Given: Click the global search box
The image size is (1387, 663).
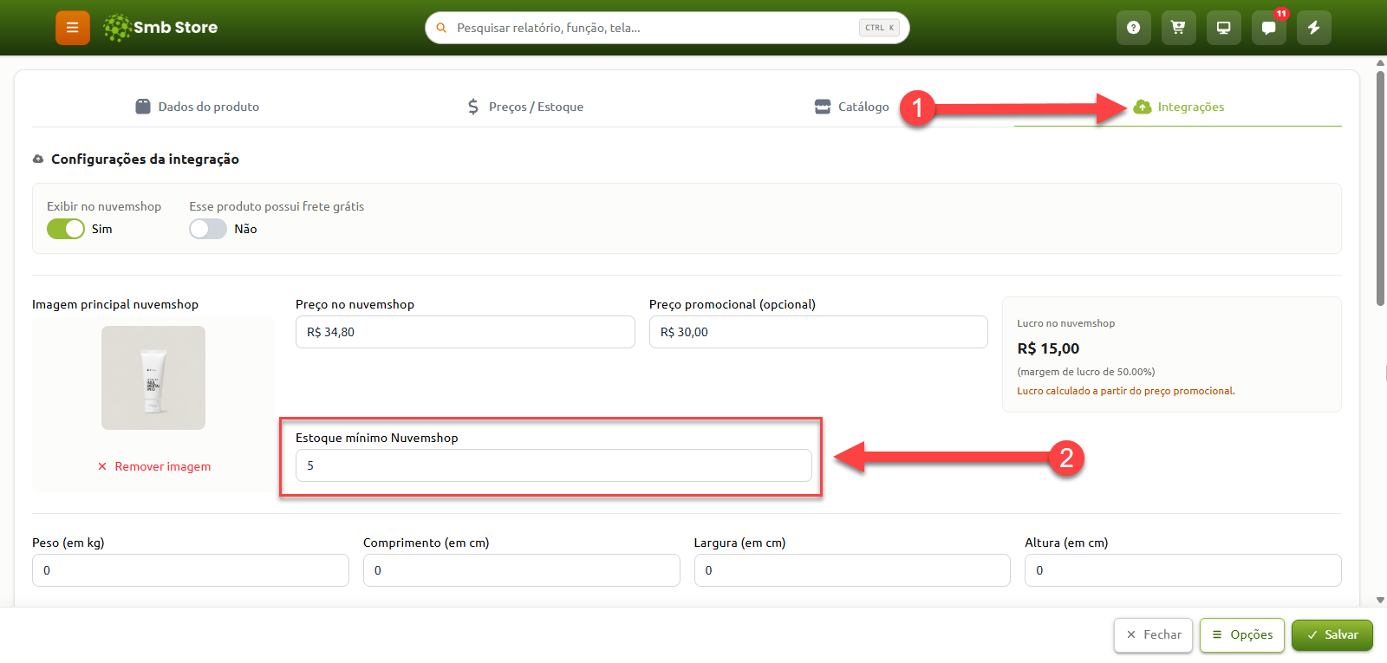Looking at the screenshot, I should (x=667, y=28).
